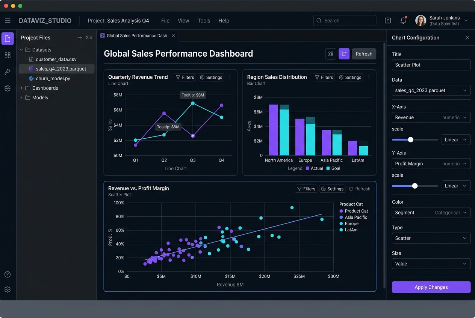
Task: Expand the Models folder
Action: (21, 97)
